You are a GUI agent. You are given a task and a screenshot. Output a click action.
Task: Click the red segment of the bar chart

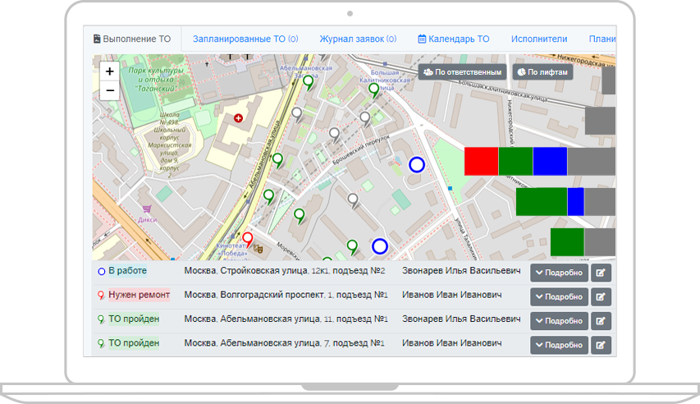481,161
